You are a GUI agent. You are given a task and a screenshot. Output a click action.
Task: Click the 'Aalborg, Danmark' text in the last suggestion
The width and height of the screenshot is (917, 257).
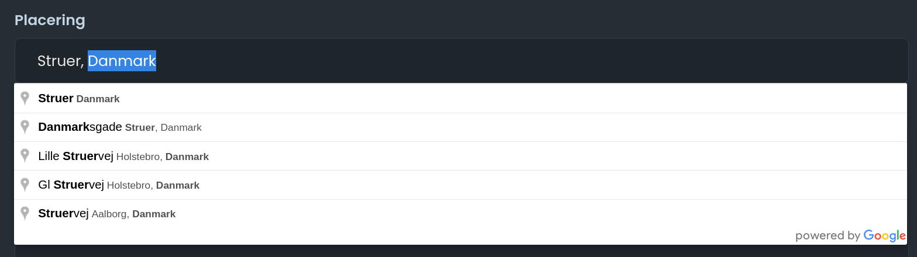click(x=133, y=214)
